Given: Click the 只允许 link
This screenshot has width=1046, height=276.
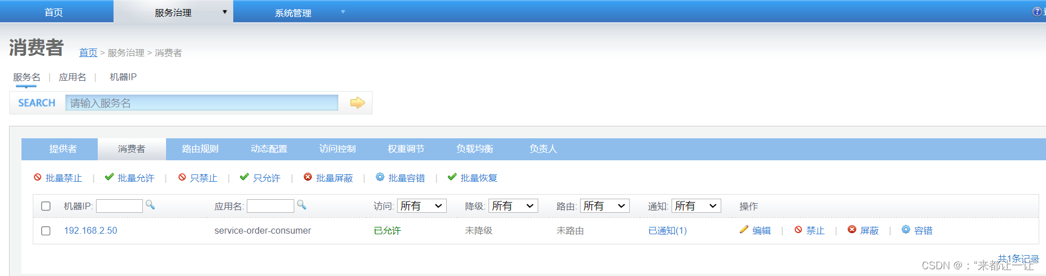Looking at the screenshot, I should [267, 178].
